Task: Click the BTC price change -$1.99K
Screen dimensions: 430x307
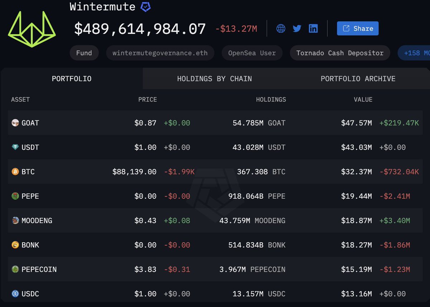Action: point(179,172)
